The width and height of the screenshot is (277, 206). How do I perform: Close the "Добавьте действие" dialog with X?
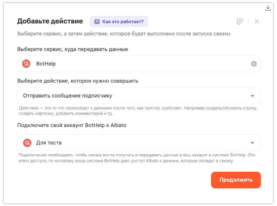(x=257, y=22)
